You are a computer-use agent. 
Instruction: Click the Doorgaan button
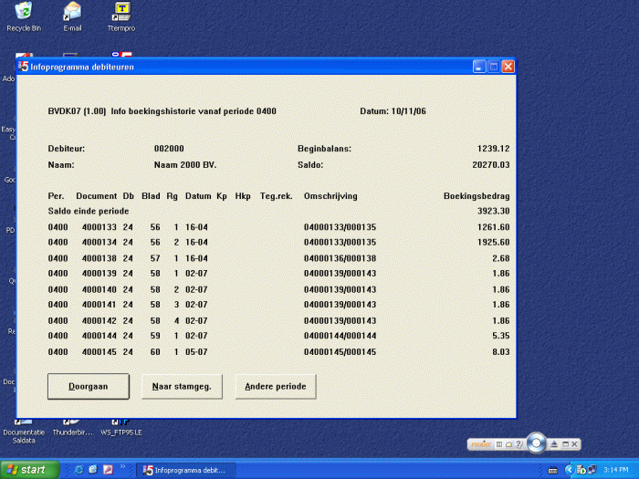(x=88, y=387)
